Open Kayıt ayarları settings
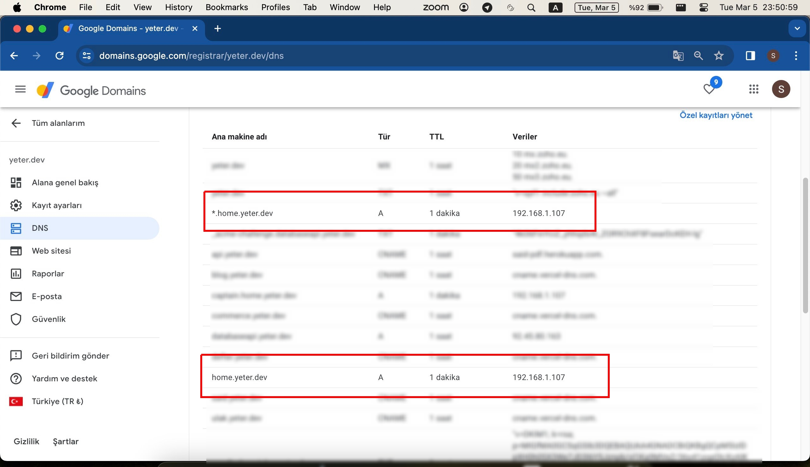 click(x=57, y=205)
